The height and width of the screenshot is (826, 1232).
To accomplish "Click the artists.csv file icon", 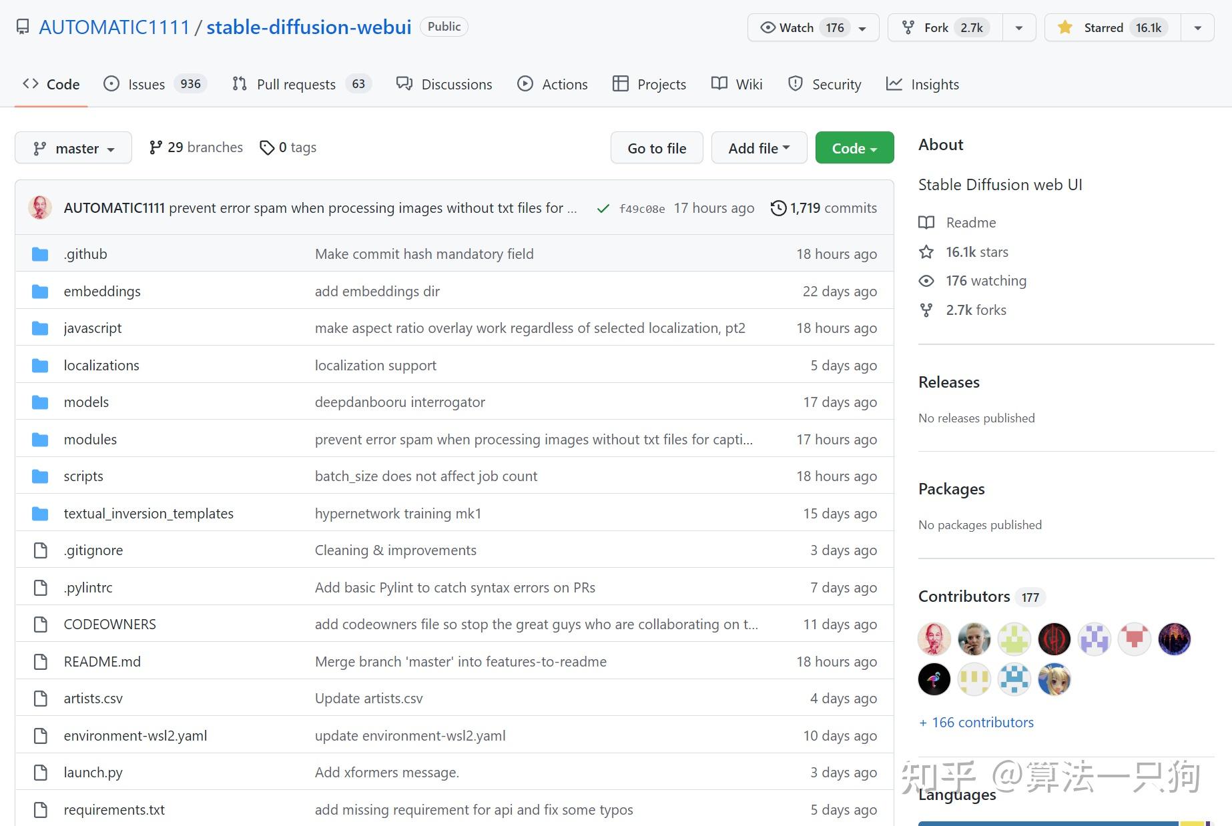I will tap(41, 699).
